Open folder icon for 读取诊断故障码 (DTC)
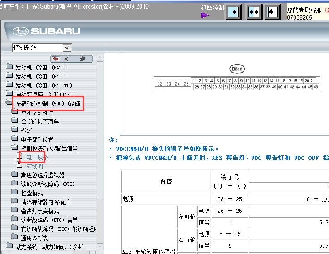329x254 pixels. (14, 183)
